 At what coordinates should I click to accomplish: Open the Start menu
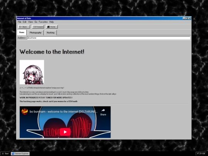tap(5, 154)
